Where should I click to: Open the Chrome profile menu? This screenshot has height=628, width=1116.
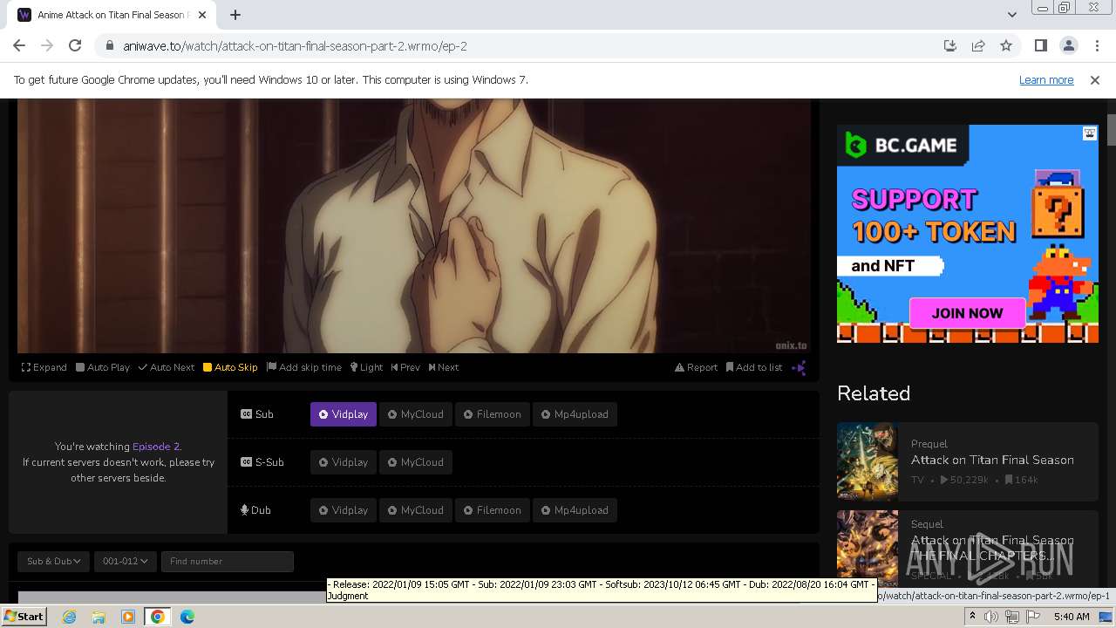coord(1069,46)
